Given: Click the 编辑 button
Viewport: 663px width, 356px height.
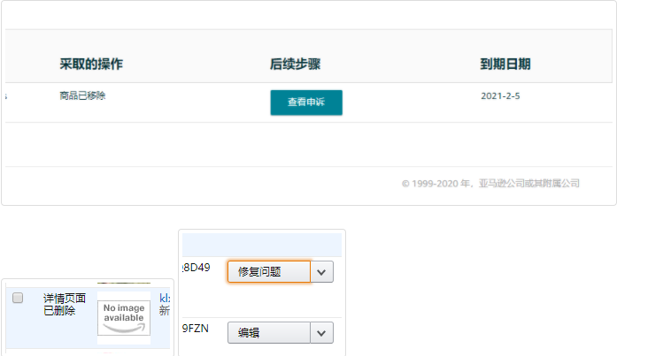Looking at the screenshot, I should pyautogui.click(x=268, y=332).
